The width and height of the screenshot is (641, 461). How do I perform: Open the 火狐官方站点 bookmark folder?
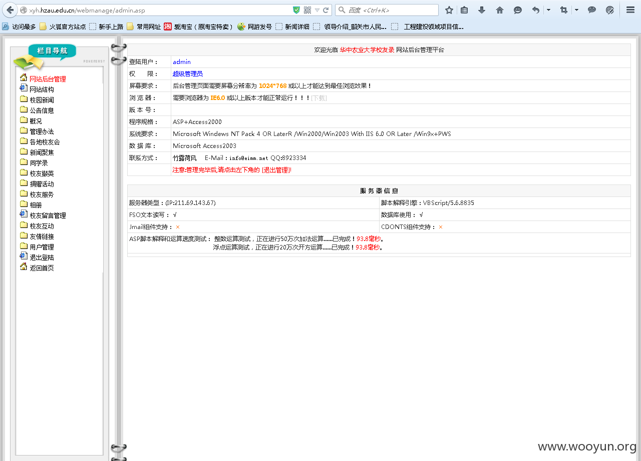pos(63,26)
